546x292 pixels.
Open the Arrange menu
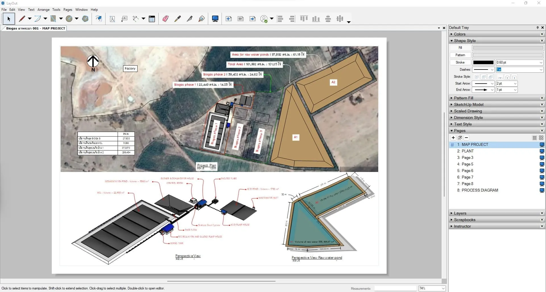pos(44,9)
